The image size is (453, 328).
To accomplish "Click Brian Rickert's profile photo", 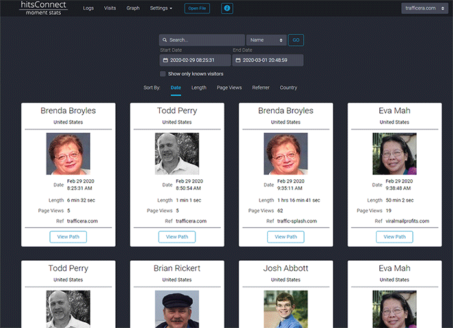I will pyautogui.click(x=177, y=309).
